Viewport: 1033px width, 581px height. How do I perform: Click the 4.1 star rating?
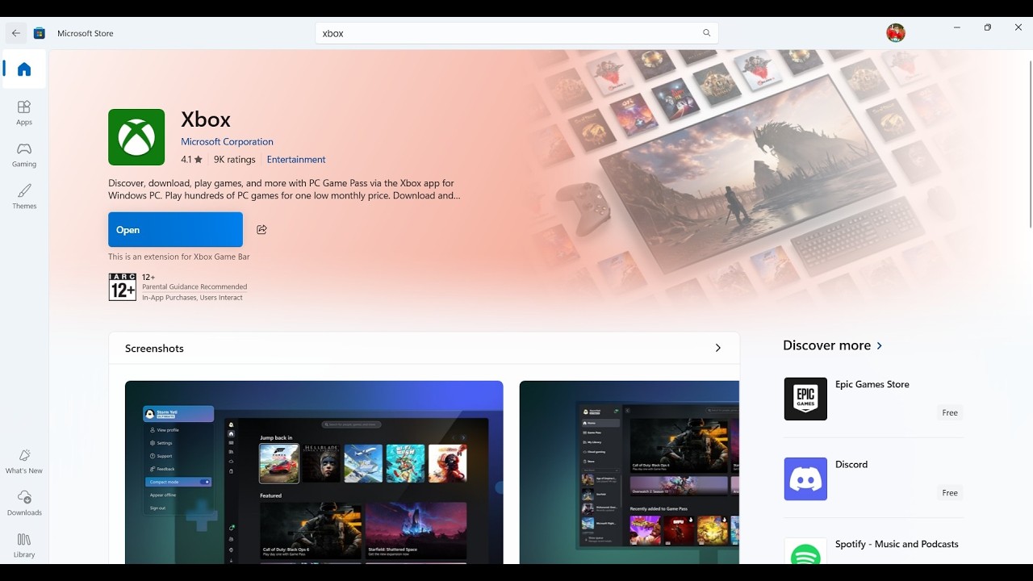pos(191,160)
